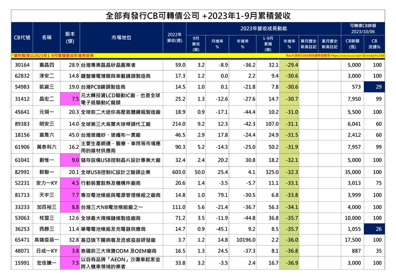Click CB code 18156
Viewport: 396px width, 280px height.
point(22,135)
